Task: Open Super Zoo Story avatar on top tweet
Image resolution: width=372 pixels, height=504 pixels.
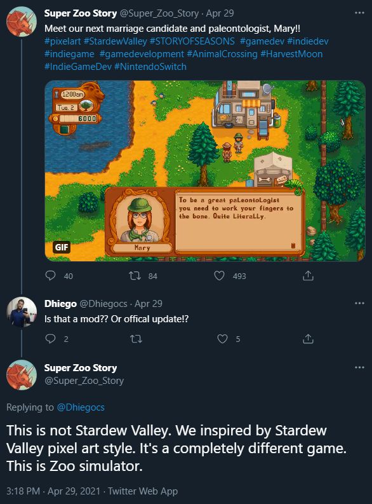Action: [x=22, y=22]
